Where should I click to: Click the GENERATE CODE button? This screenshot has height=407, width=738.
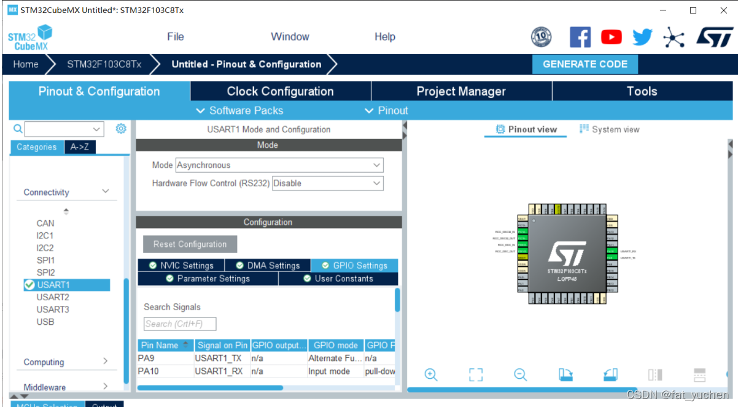coord(585,64)
